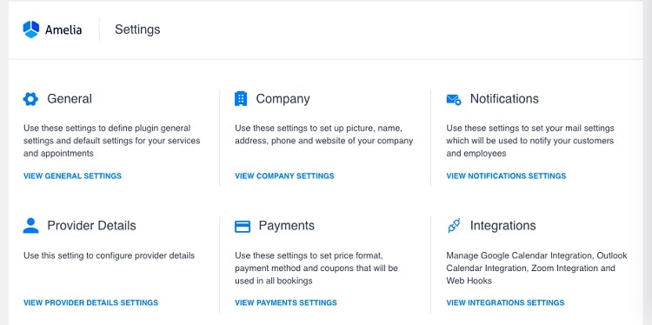The height and width of the screenshot is (325, 652).
Task: Select the Payments section heading
Action: (287, 226)
